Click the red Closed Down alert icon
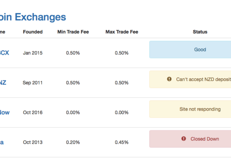Viewport: 231px width, 162px height. pyautogui.click(x=184, y=139)
